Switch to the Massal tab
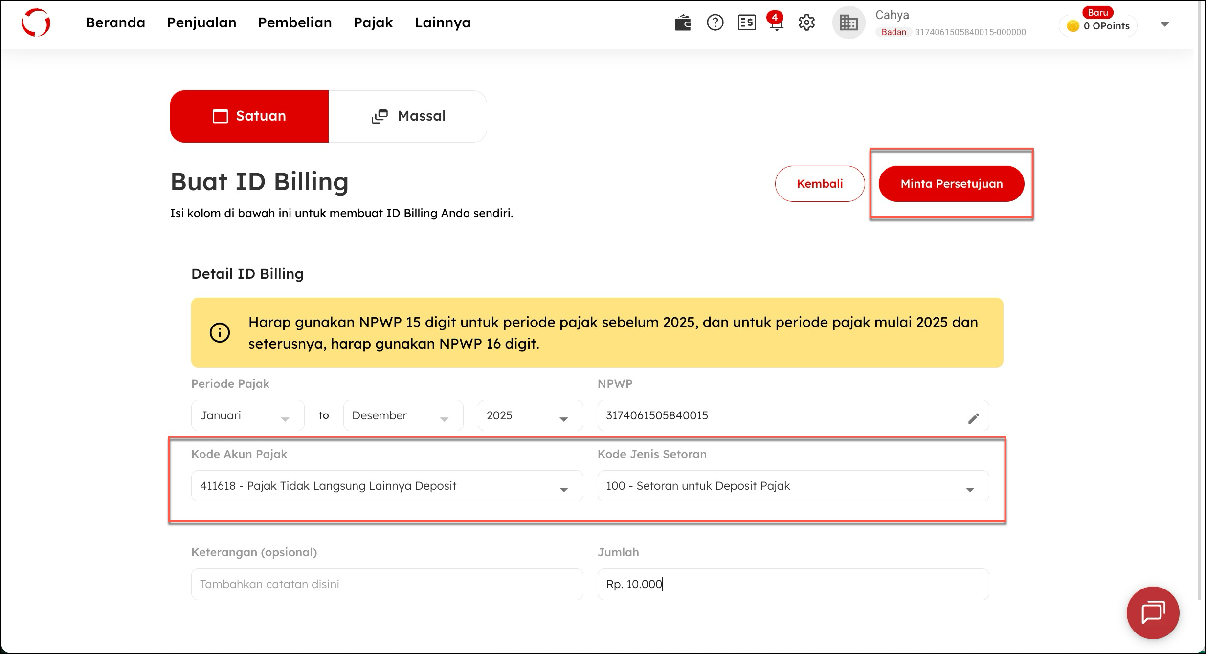The width and height of the screenshot is (1206, 654). pos(408,116)
